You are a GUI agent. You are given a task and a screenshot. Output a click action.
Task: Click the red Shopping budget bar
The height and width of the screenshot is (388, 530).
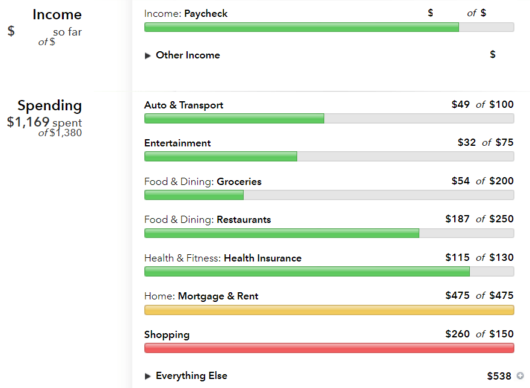(x=329, y=348)
